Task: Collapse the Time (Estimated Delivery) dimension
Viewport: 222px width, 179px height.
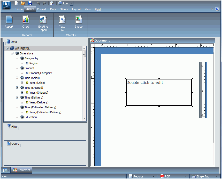Action: click(17, 107)
